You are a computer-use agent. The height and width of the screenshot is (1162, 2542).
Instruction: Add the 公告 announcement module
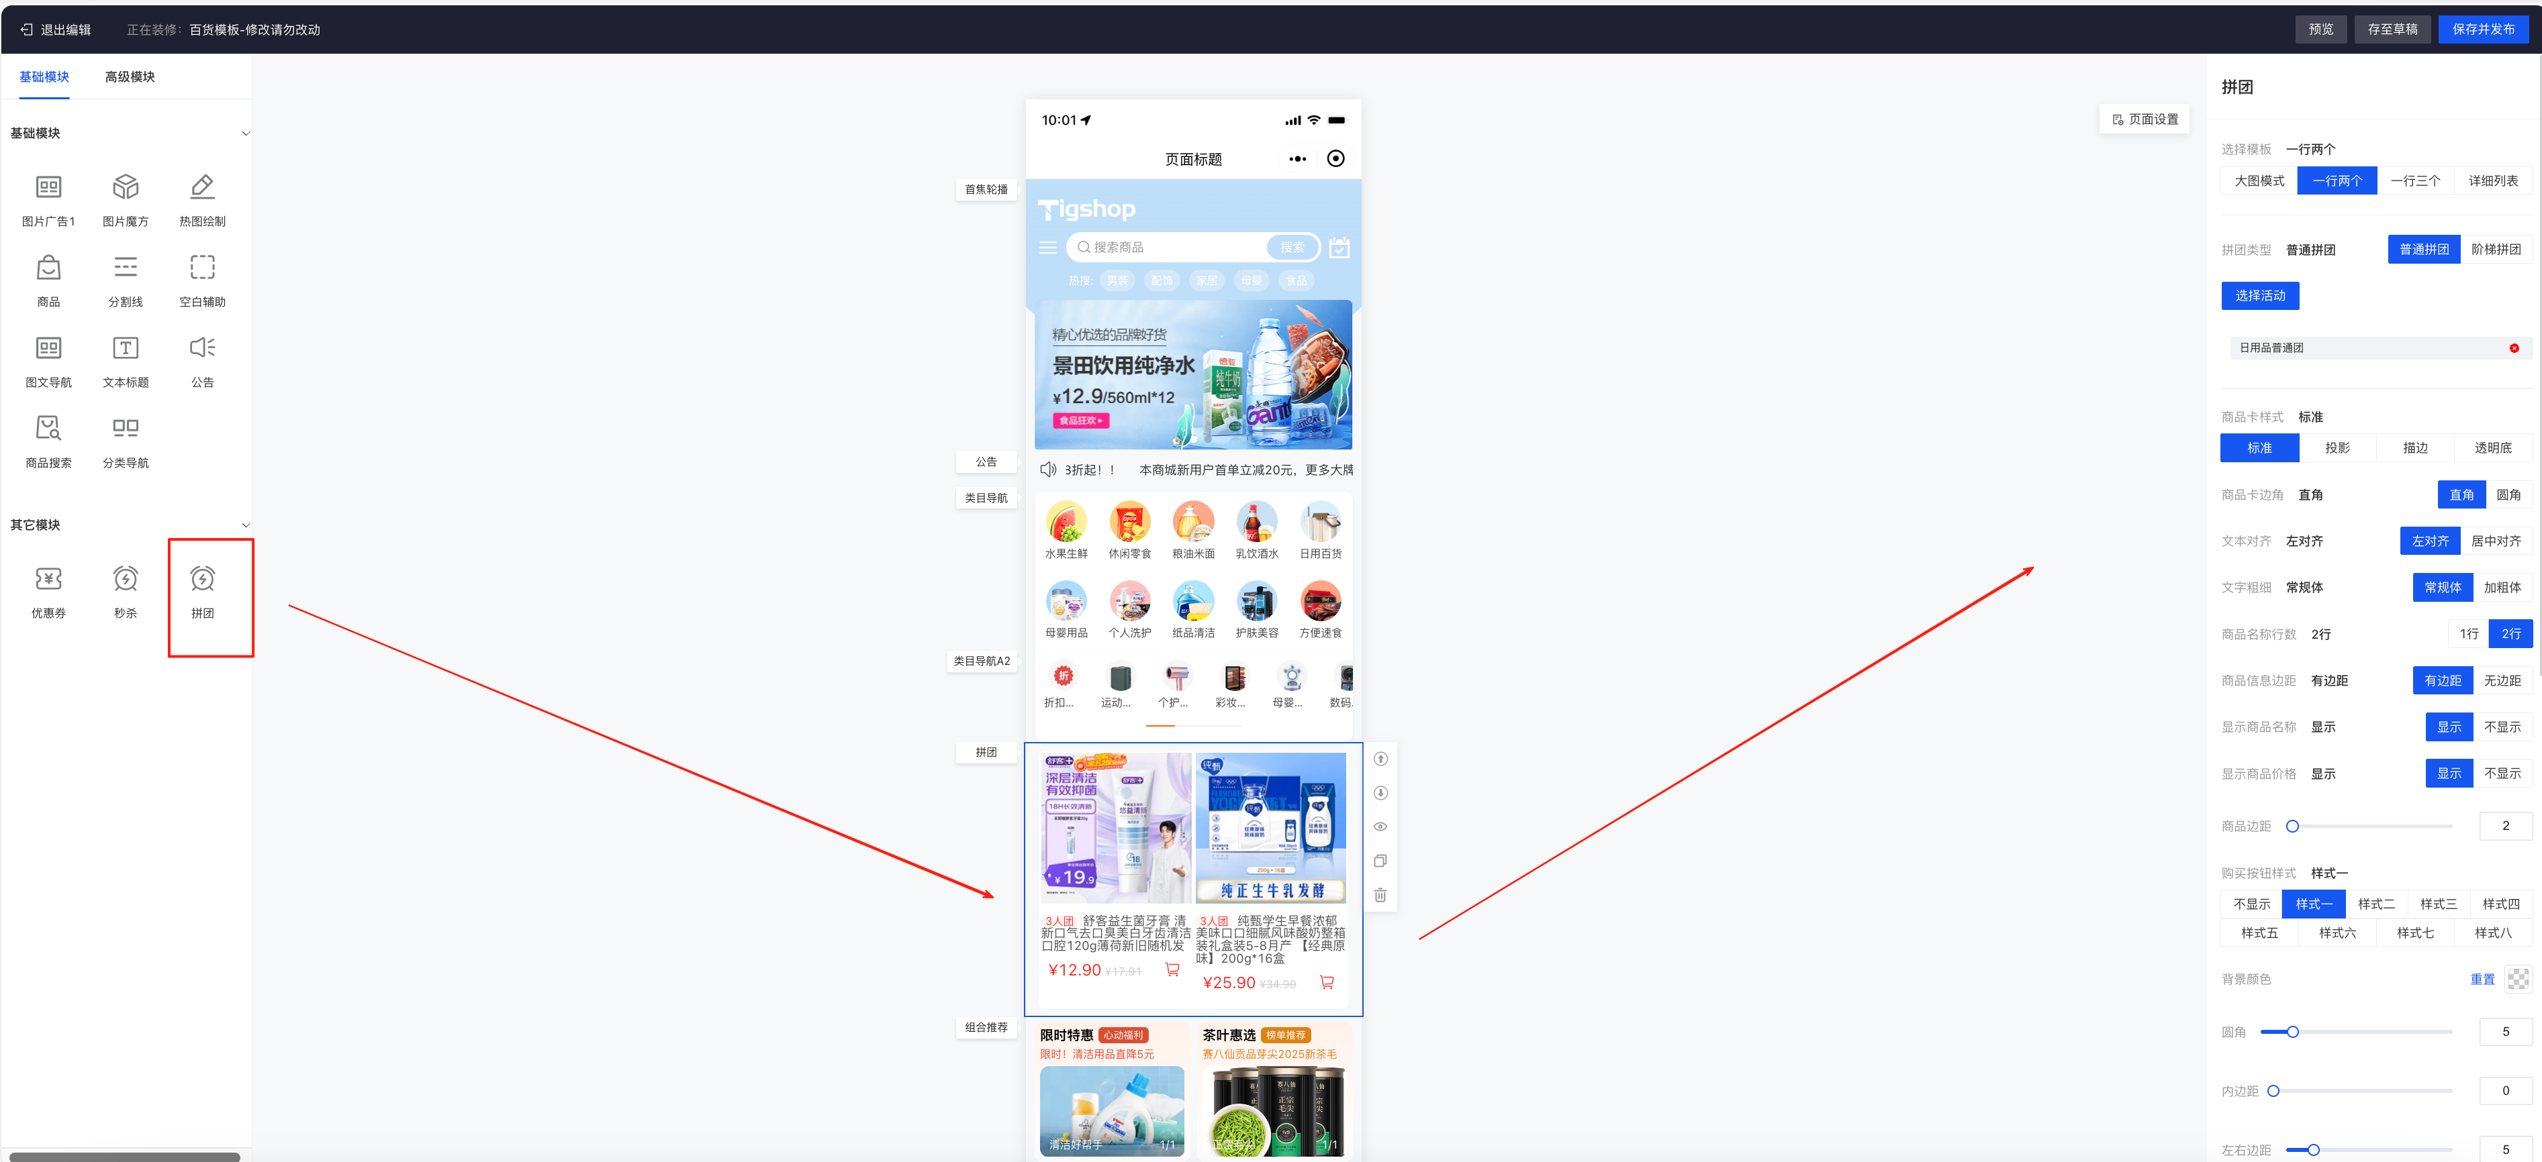202,358
